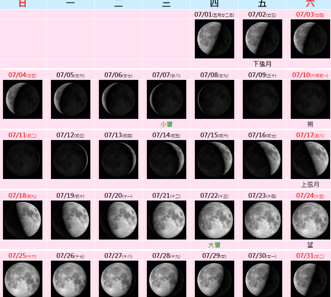Screen dimensions: 331x297
Task: Click the moon image under 07/16
Action: click(262, 159)
